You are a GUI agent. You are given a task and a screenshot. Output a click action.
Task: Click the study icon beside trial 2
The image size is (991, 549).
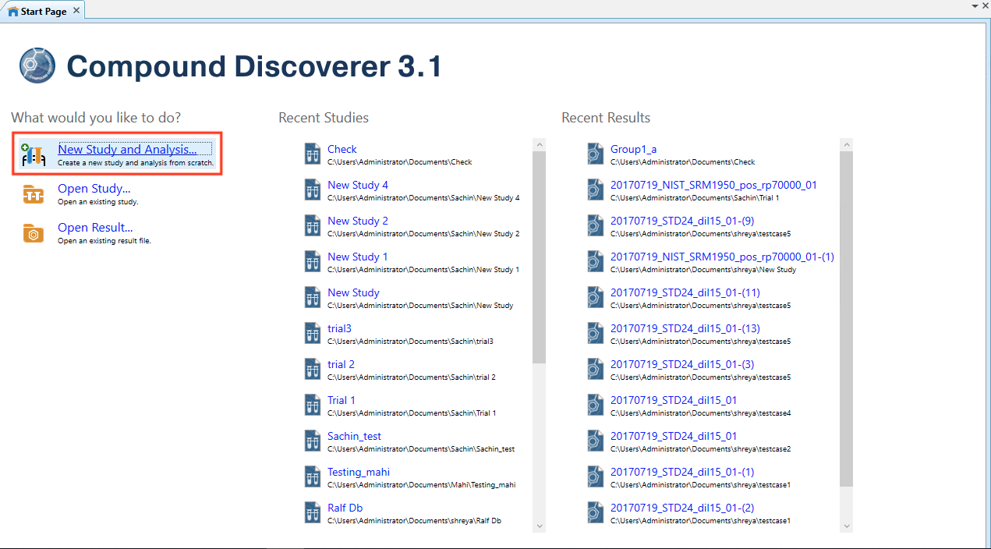313,369
